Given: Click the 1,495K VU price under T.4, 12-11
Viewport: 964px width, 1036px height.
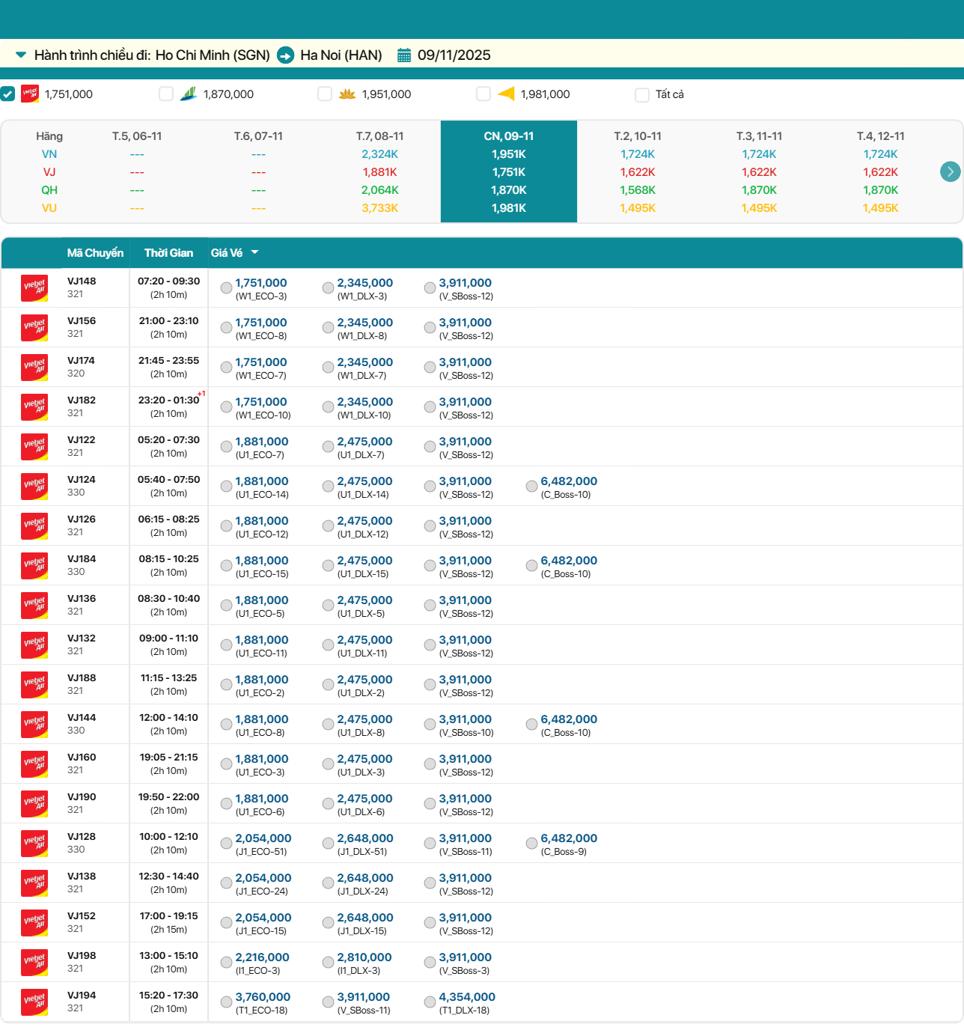Looking at the screenshot, I should (880, 208).
